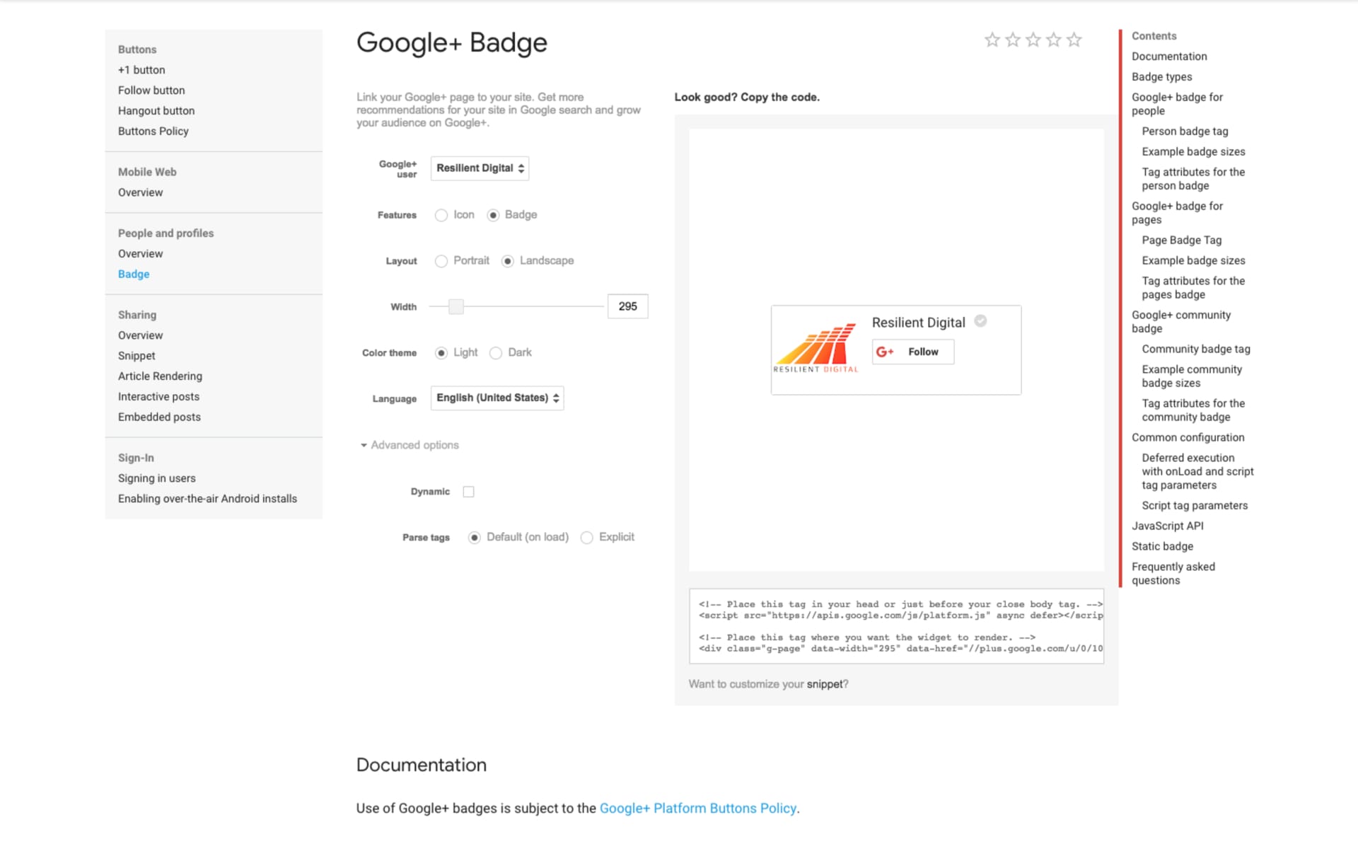Jump to Example community badge sizes
The height and width of the screenshot is (849, 1358).
(x=1192, y=376)
